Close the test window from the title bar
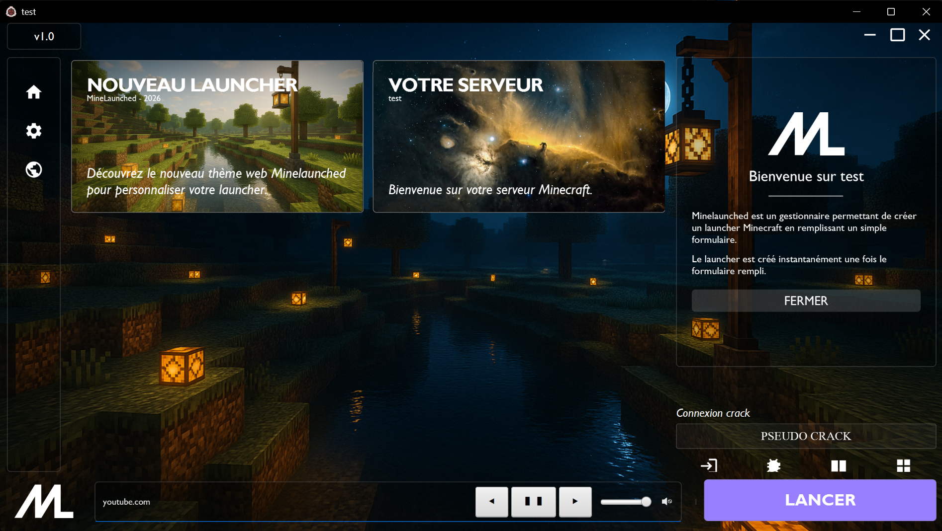Image resolution: width=942 pixels, height=531 pixels. [x=926, y=11]
